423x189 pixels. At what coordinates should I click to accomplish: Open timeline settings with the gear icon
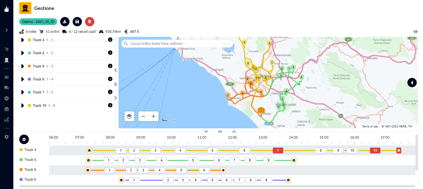[24, 139]
